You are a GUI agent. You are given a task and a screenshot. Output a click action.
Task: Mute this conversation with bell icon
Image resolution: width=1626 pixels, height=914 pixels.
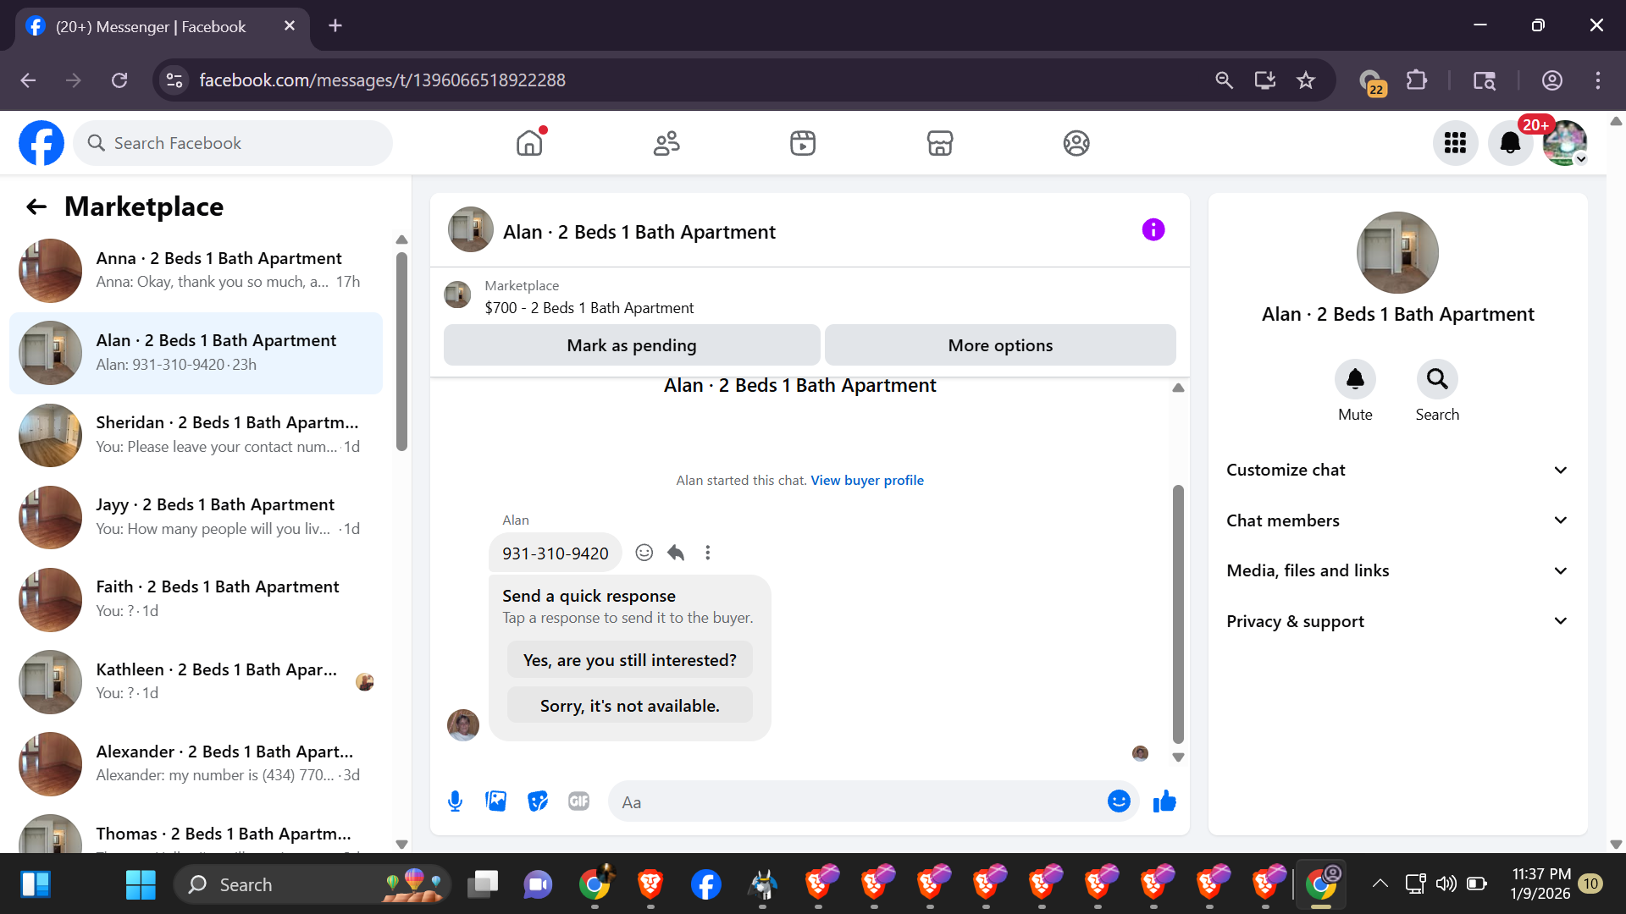(x=1355, y=379)
